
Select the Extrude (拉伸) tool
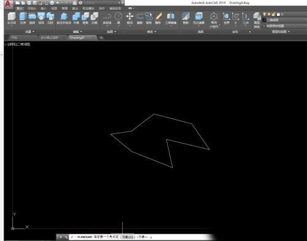pos(23,18)
